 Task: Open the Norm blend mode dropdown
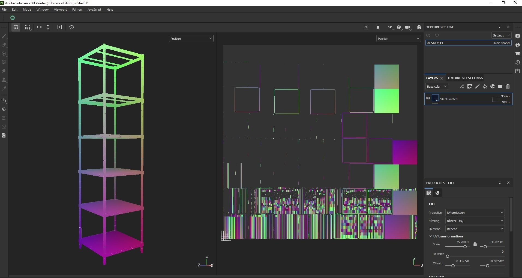505,96
